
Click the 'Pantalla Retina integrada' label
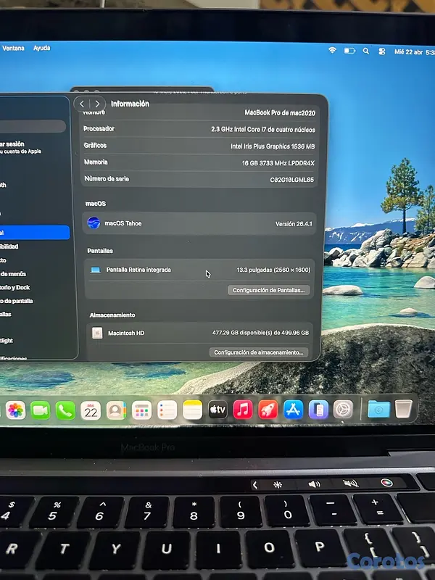click(x=138, y=270)
